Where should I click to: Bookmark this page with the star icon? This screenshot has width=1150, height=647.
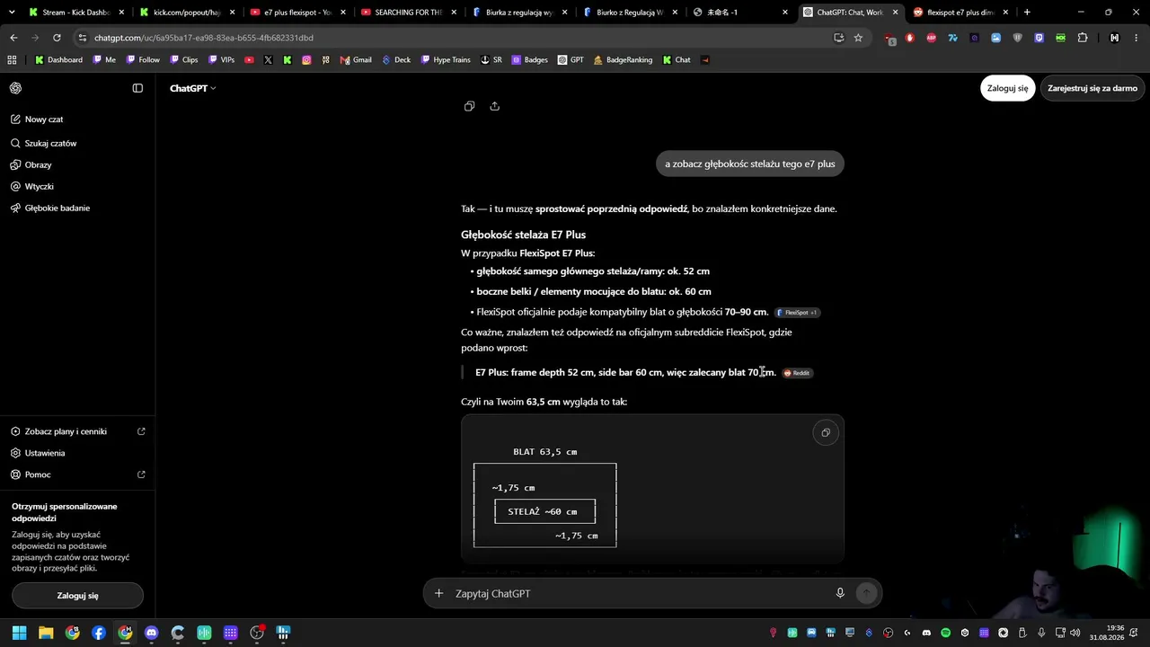pos(858,38)
